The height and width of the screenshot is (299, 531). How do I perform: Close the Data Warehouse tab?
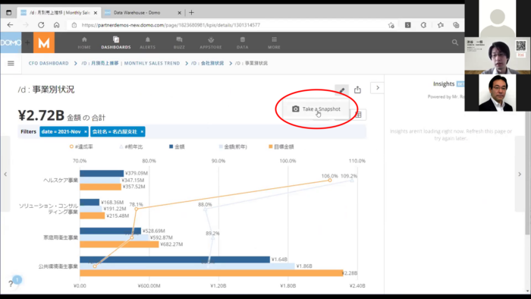tap(180, 13)
